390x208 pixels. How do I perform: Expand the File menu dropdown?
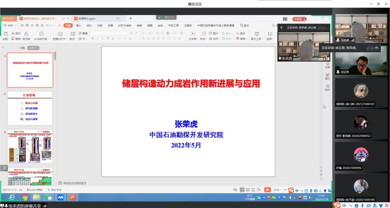[10, 25]
